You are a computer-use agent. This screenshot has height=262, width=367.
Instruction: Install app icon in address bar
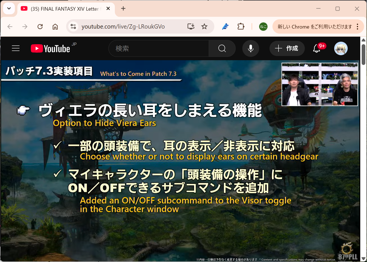point(191,27)
